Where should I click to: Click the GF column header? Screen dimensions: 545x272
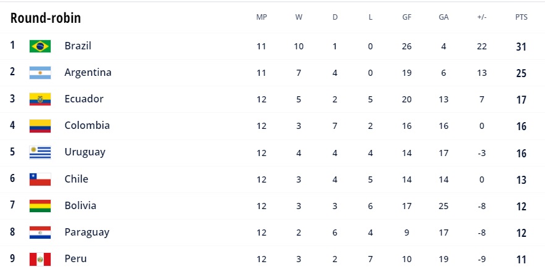point(407,17)
